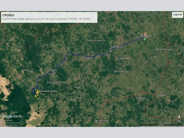Viewport: 184px width, 138px height.
Task: Click the north arrow compass indicator
Action: pyautogui.click(x=179, y=119)
